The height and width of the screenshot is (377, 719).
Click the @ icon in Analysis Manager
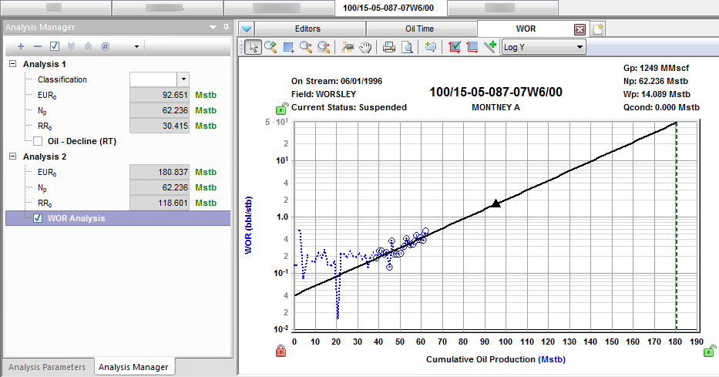pos(105,46)
